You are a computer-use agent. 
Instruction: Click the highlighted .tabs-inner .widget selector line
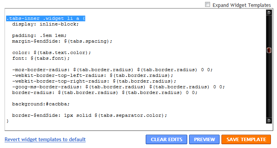[46, 18]
